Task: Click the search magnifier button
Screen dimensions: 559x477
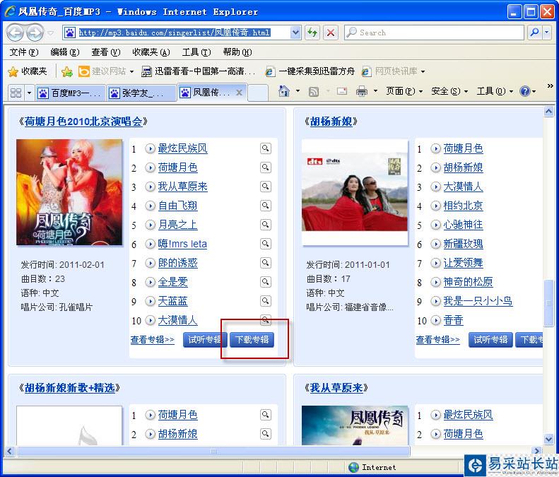Action: pos(534,33)
